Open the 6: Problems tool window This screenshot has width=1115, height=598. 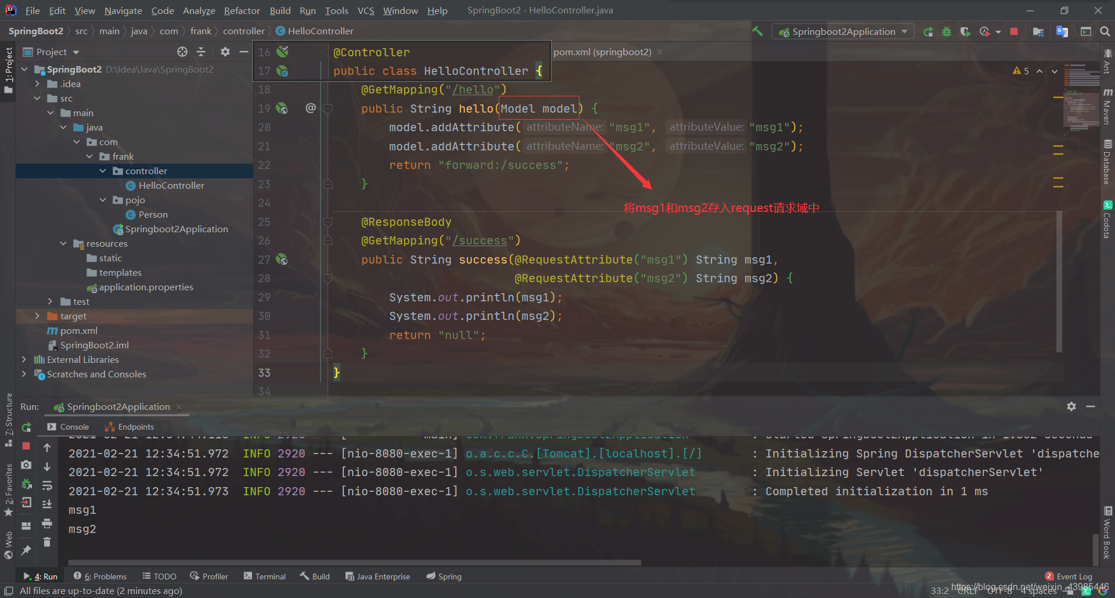pyautogui.click(x=100, y=577)
